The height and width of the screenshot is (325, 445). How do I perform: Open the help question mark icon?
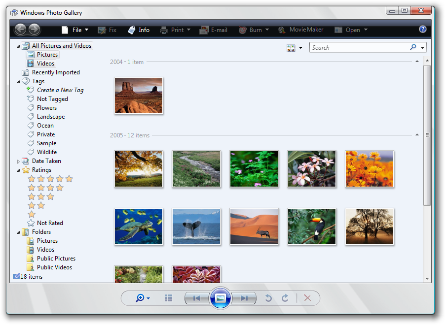pyautogui.click(x=423, y=30)
